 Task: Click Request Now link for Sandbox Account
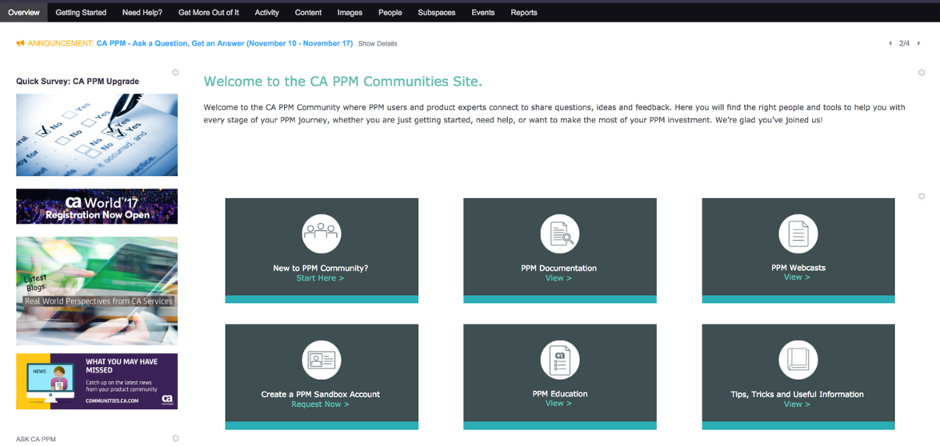click(320, 404)
